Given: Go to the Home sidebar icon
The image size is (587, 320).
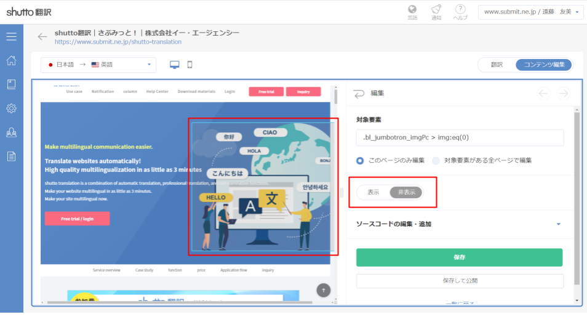Looking at the screenshot, I should tap(11, 60).
